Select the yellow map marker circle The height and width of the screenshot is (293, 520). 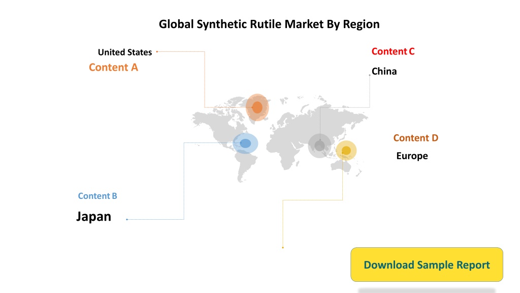[346, 151]
